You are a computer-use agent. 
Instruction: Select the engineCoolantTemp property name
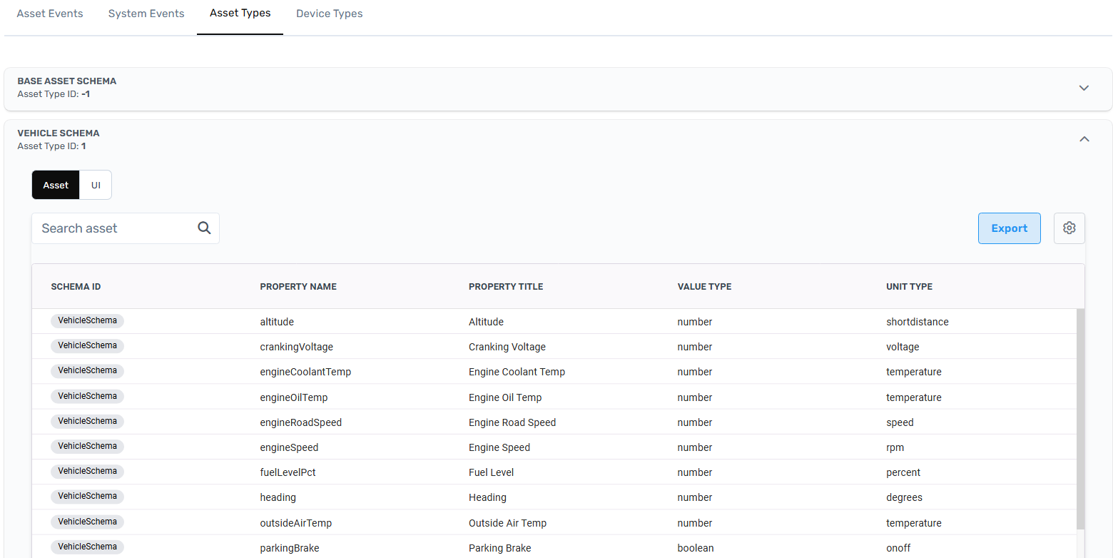(305, 372)
